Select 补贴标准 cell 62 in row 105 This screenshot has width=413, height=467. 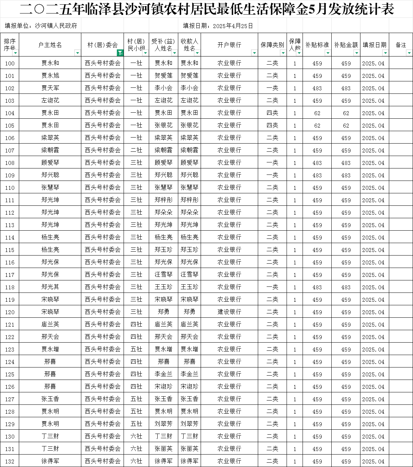[317, 125]
